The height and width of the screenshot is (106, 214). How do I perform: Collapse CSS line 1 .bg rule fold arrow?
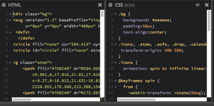(x=115, y=14)
